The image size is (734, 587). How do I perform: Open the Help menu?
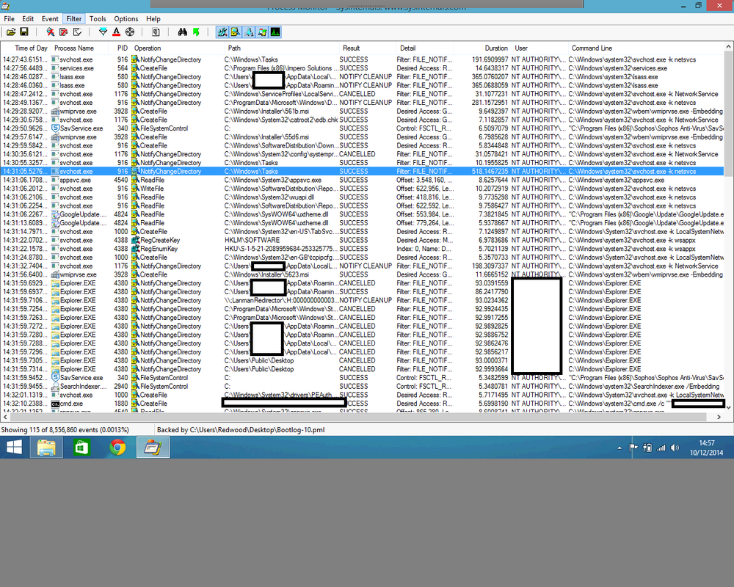(153, 19)
